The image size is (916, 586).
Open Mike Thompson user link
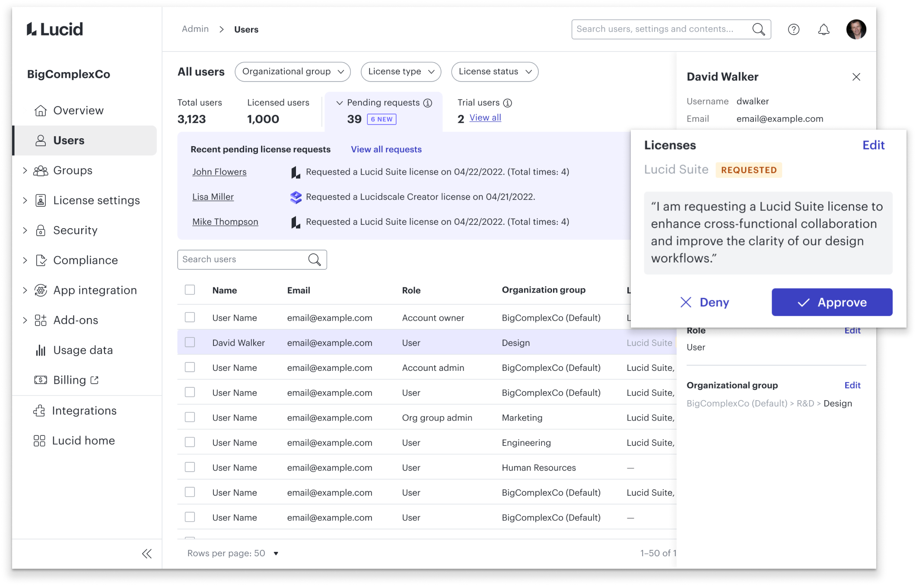(225, 222)
